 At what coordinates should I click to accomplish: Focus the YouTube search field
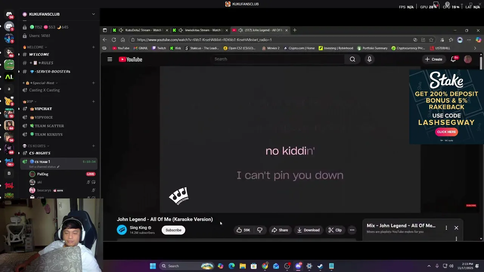pyautogui.click(x=278, y=59)
